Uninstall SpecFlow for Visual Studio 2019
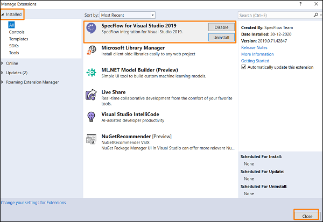Image resolution: width=323 pixels, height=222 pixels. coord(221,38)
